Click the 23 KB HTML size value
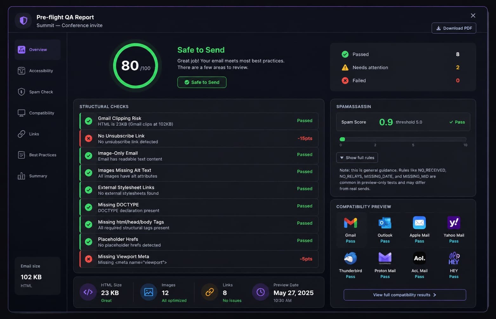 coord(110,293)
